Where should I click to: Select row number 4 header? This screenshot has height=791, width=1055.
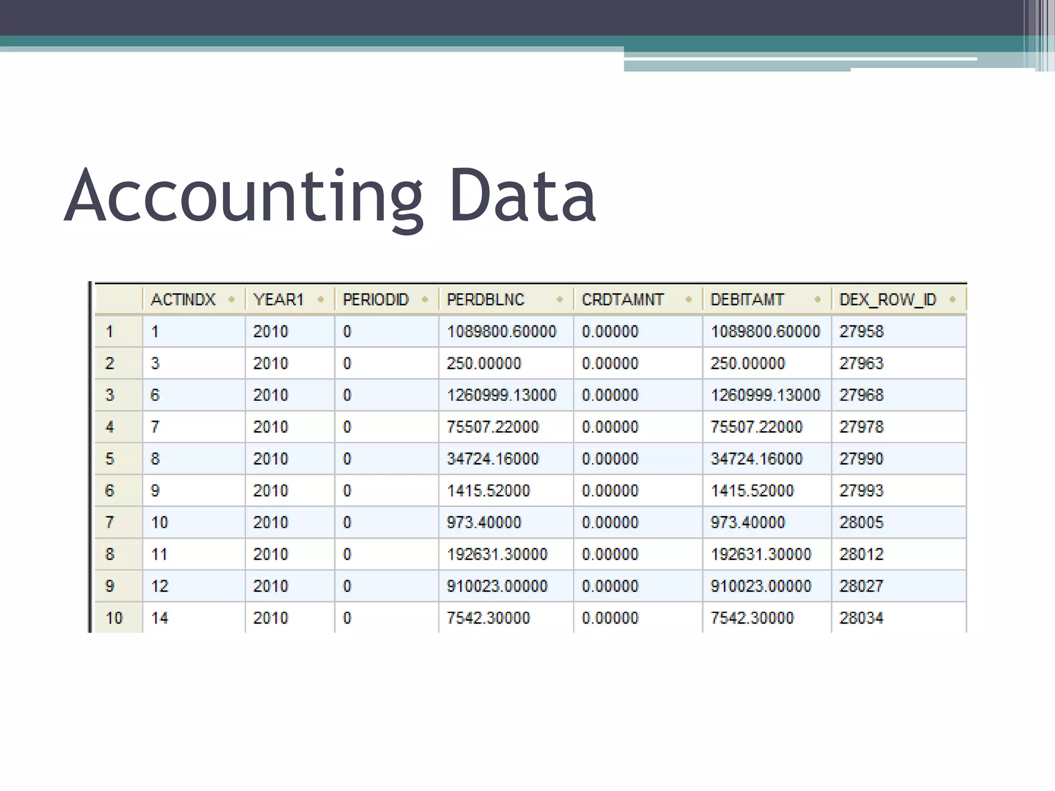coord(119,427)
